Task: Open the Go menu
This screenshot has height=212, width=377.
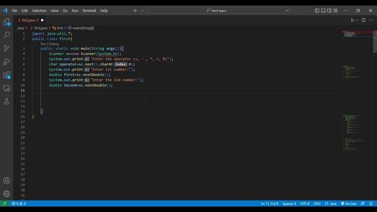Action: [x=65, y=11]
